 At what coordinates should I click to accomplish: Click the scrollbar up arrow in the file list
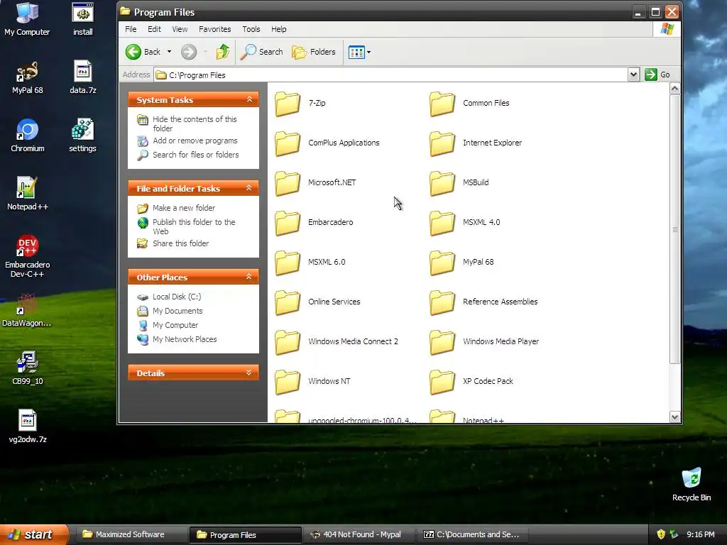point(674,89)
